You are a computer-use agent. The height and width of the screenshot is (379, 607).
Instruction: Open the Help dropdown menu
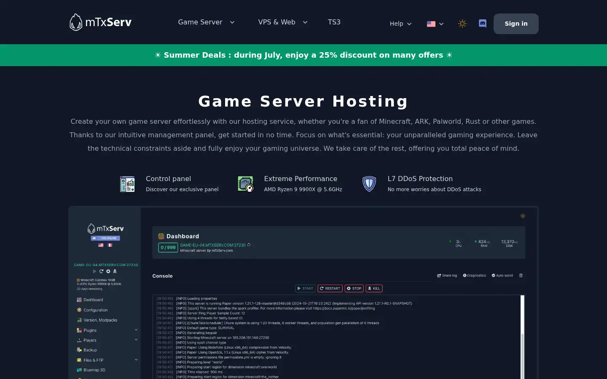[400, 24]
